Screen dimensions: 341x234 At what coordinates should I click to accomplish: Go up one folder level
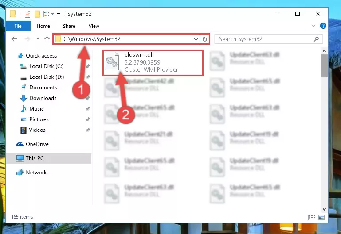coord(47,39)
